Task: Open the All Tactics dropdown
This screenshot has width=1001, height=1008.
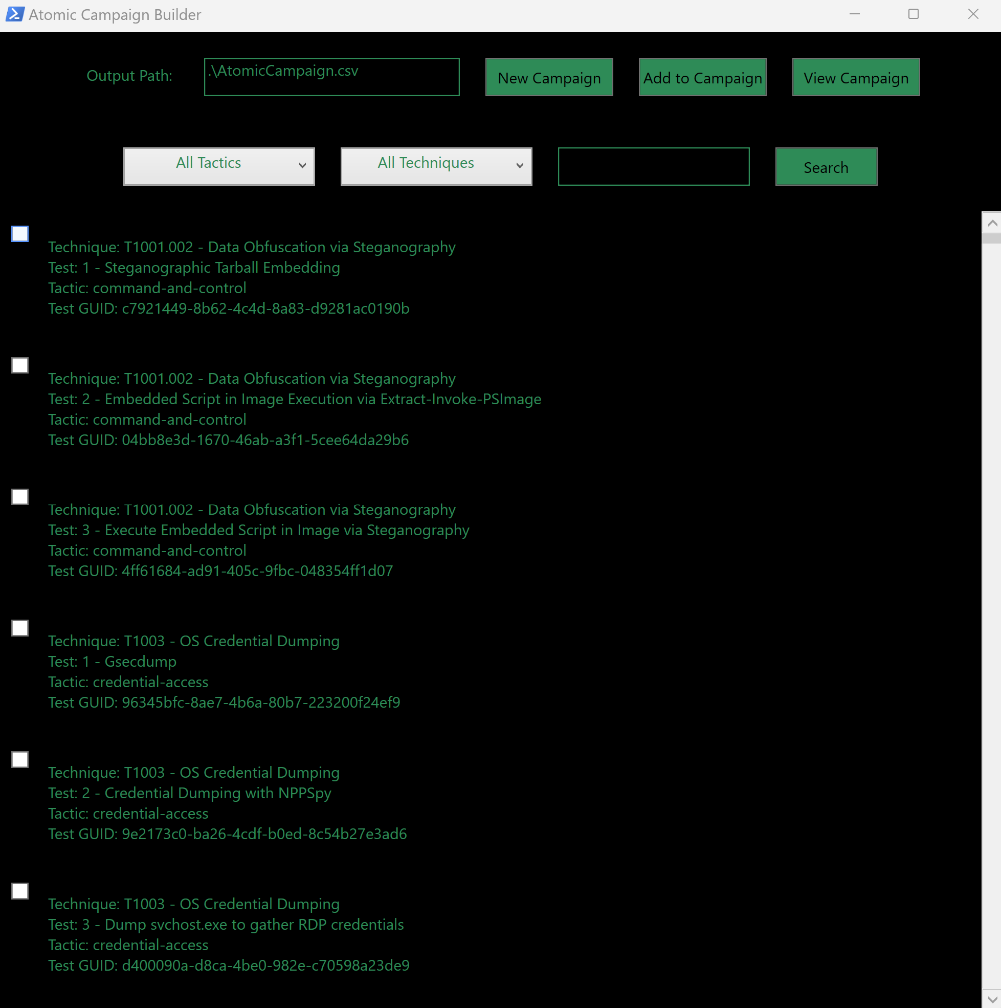Action: (x=219, y=166)
